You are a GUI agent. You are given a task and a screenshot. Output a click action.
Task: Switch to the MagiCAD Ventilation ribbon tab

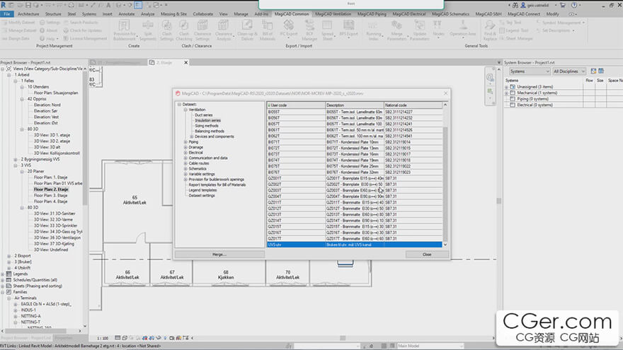[333, 14]
